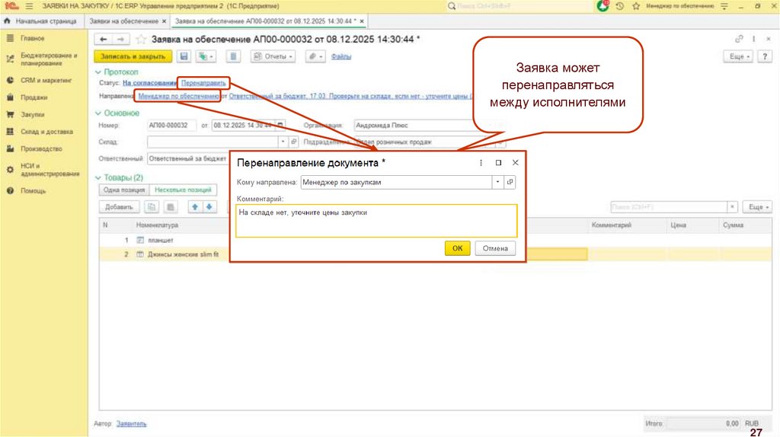Open Продажи section in sidebar
The width and height of the screenshot is (780, 437).
tap(34, 97)
